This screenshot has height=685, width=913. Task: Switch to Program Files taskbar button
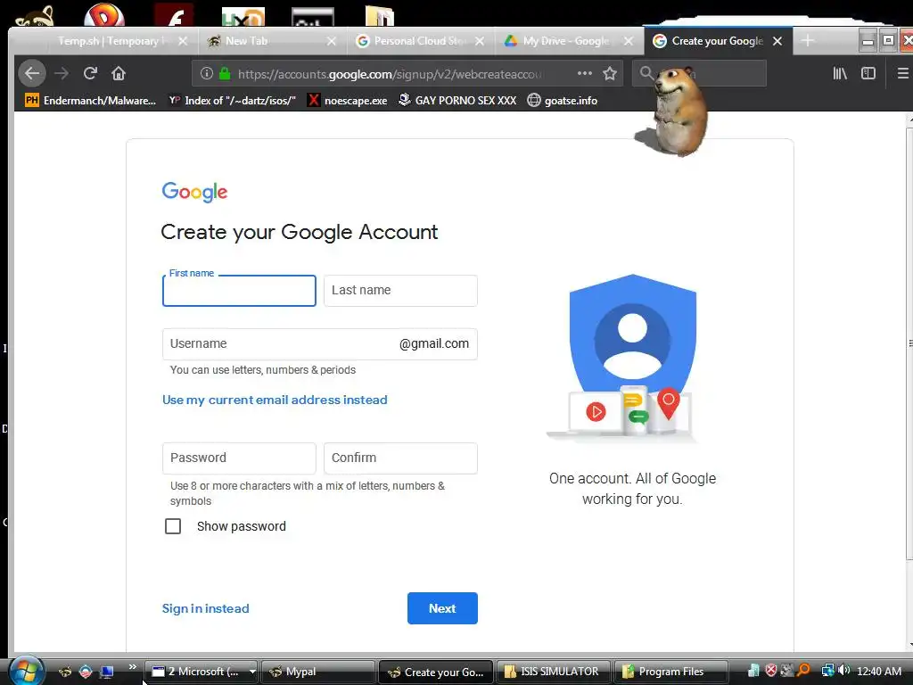(x=670, y=672)
